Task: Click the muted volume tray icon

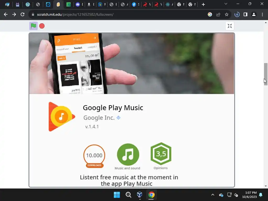Action: click(x=236, y=195)
